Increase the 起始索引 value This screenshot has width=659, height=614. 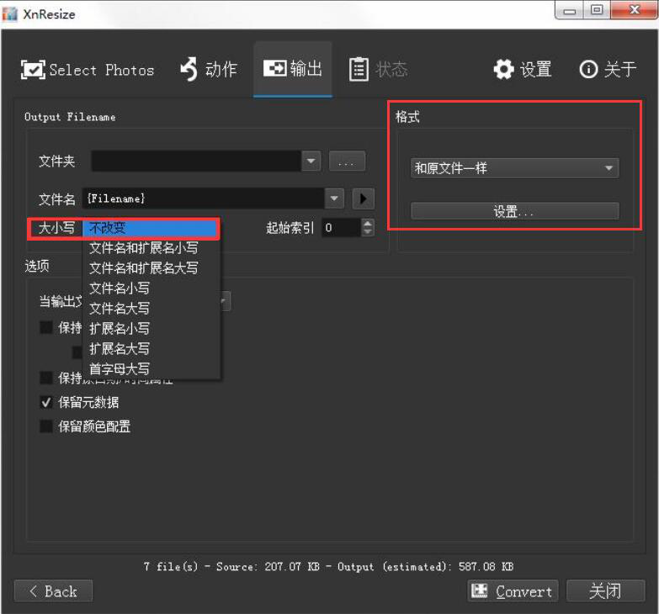[x=368, y=224]
